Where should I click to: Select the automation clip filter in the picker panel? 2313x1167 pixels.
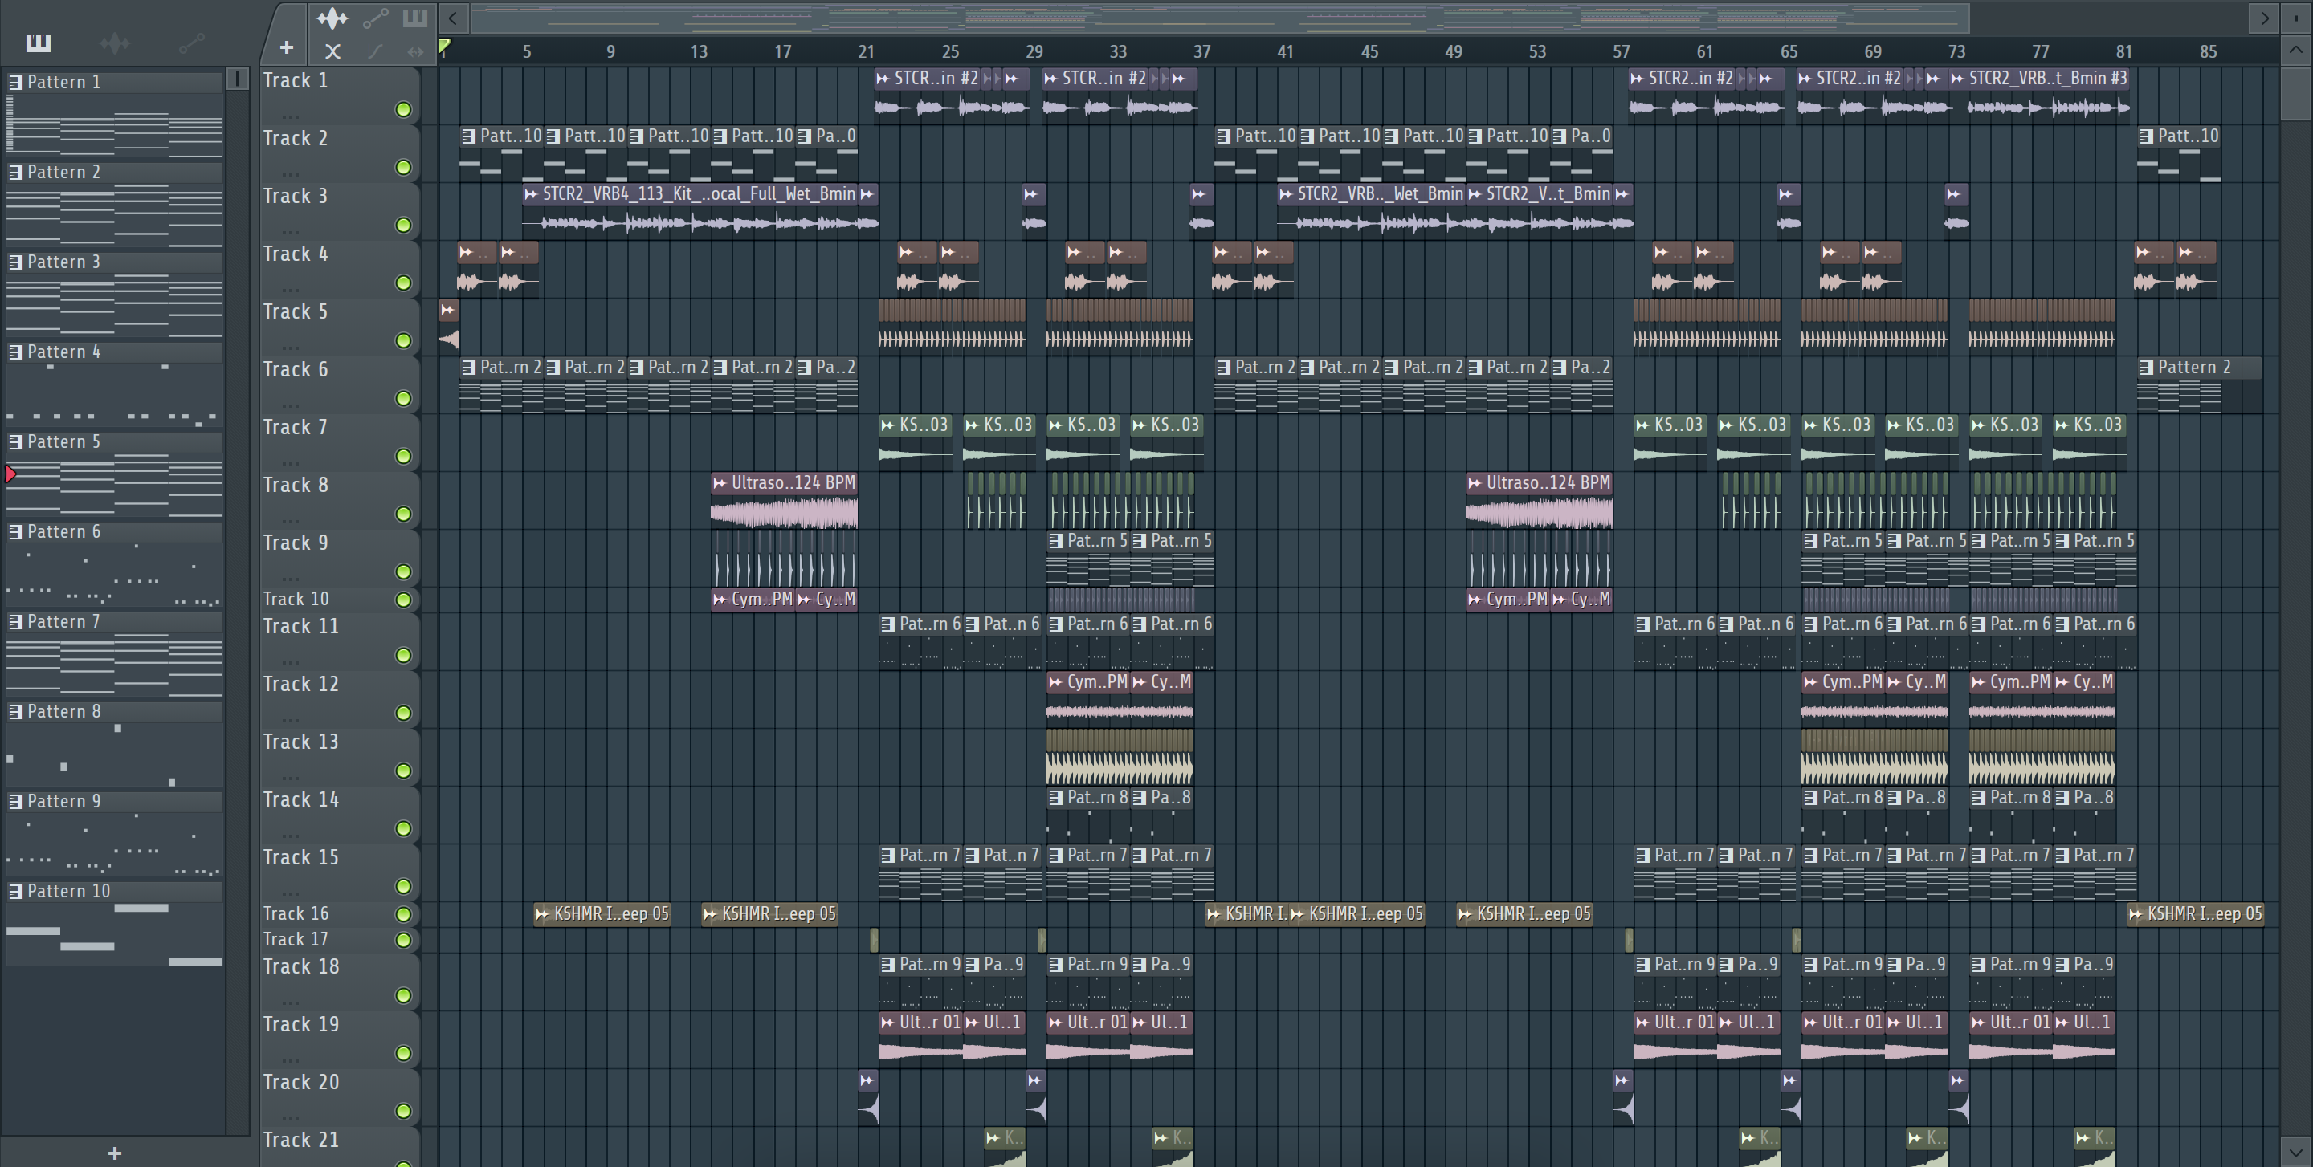click(192, 43)
